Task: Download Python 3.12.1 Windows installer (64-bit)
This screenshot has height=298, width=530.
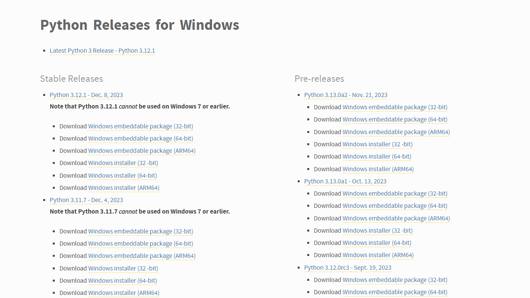Action: tap(122, 176)
